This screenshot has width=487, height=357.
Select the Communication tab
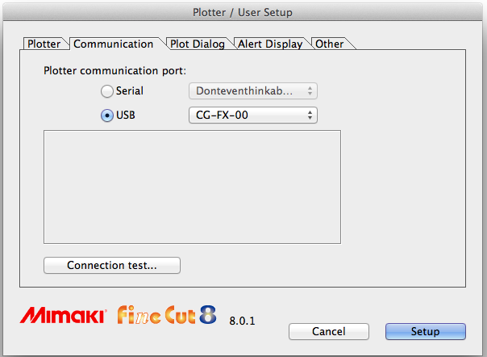click(x=113, y=44)
